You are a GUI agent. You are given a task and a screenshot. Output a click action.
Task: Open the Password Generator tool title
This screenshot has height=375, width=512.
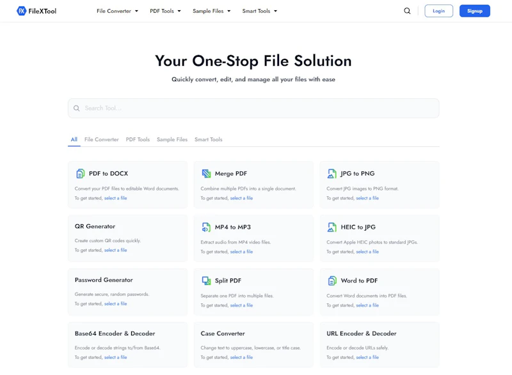pos(104,280)
